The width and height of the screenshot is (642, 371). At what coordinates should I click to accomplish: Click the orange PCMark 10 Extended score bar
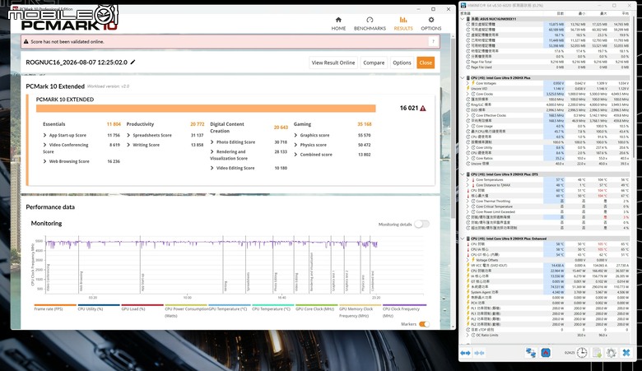[x=206, y=108]
